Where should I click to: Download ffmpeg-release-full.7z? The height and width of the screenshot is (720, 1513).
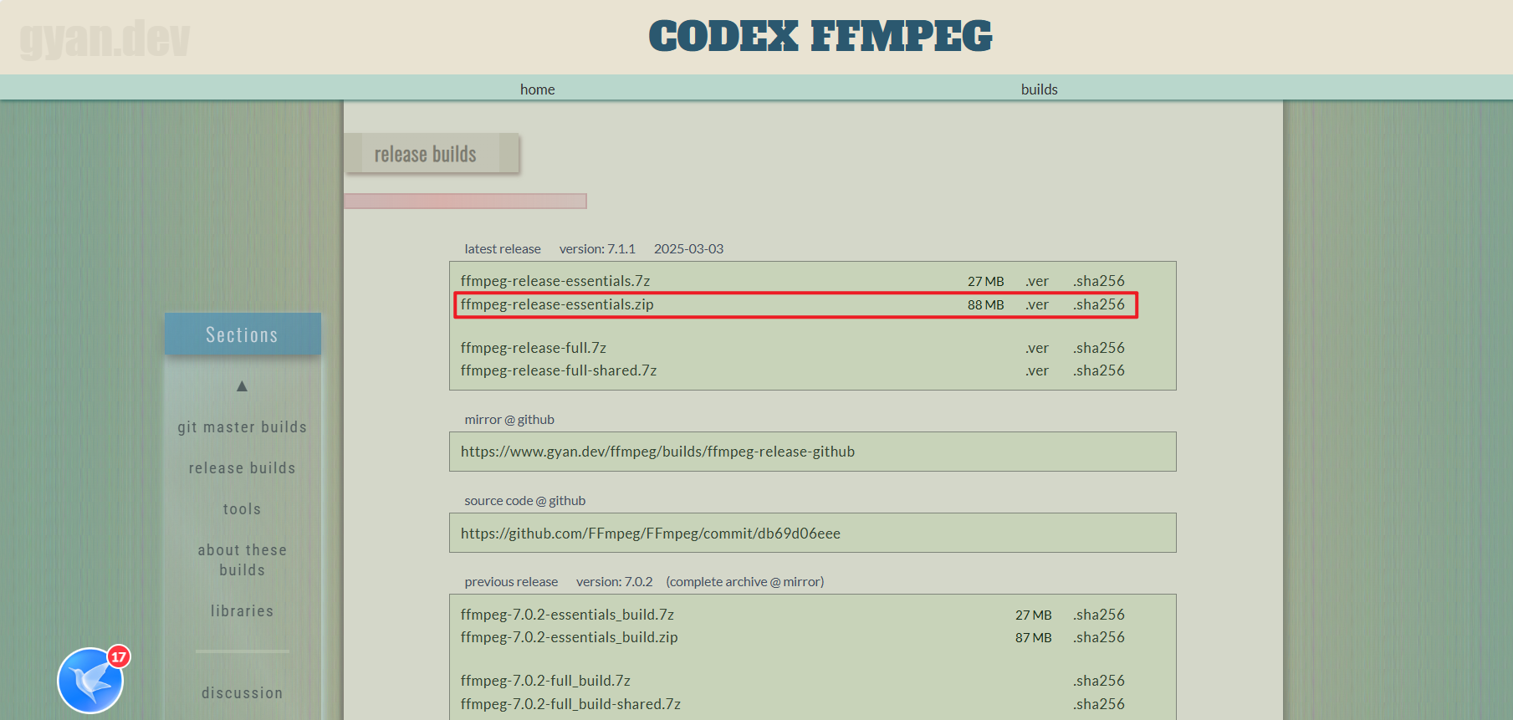tap(534, 348)
